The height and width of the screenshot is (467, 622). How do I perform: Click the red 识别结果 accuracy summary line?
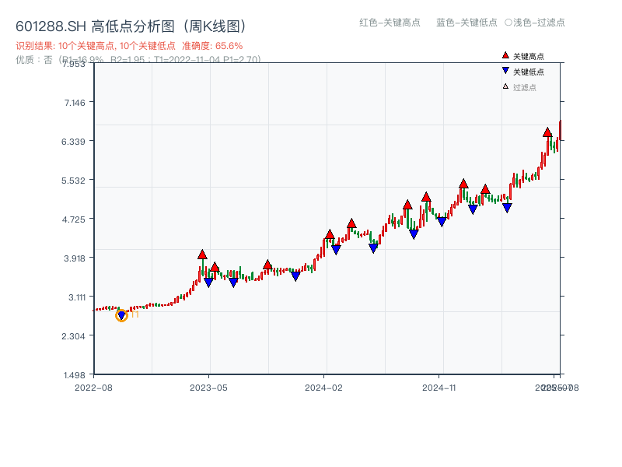click(x=129, y=46)
